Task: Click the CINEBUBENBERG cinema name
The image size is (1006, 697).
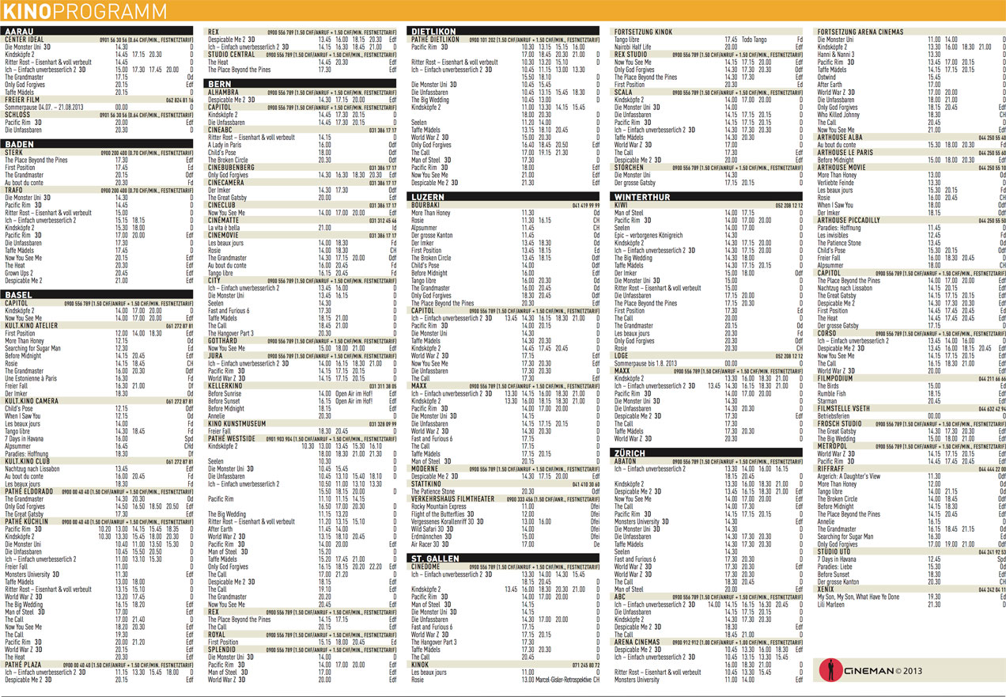Action: tap(232, 167)
